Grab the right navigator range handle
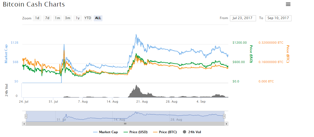Screen dimensions: 314x137 pyautogui.click(x=224, y=116)
